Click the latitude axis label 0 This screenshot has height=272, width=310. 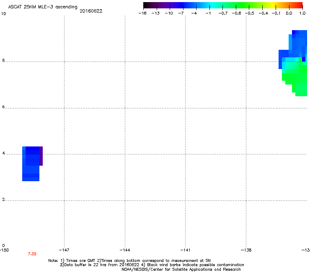point(3,246)
